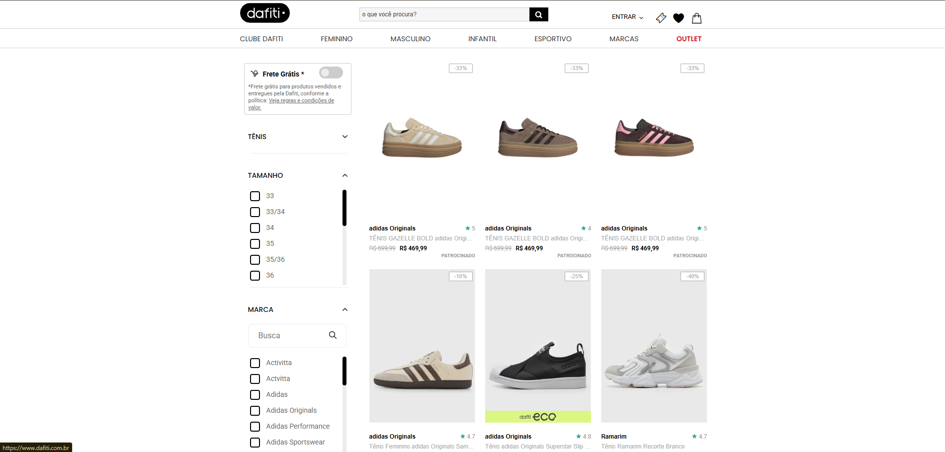The height and width of the screenshot is (452, 945).
Task: Open the ENTRAR account dropdown
Action: point(627,17)
